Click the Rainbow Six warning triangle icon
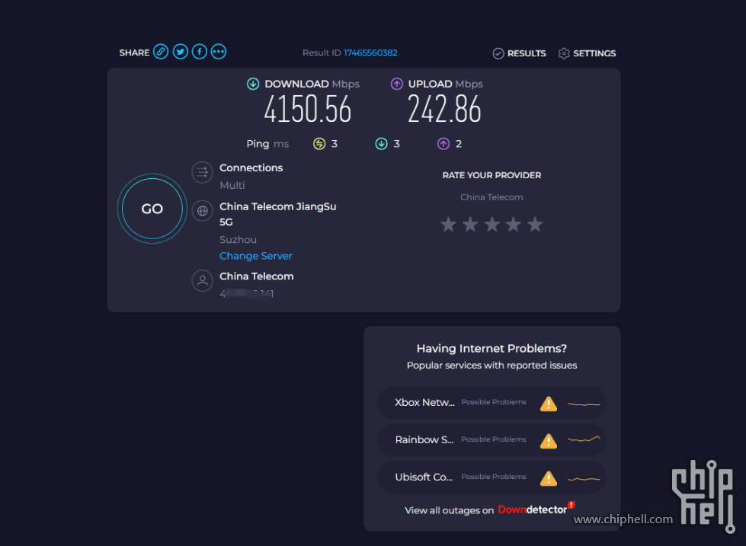This screenshot has width=746, height=546. point(549,441)
